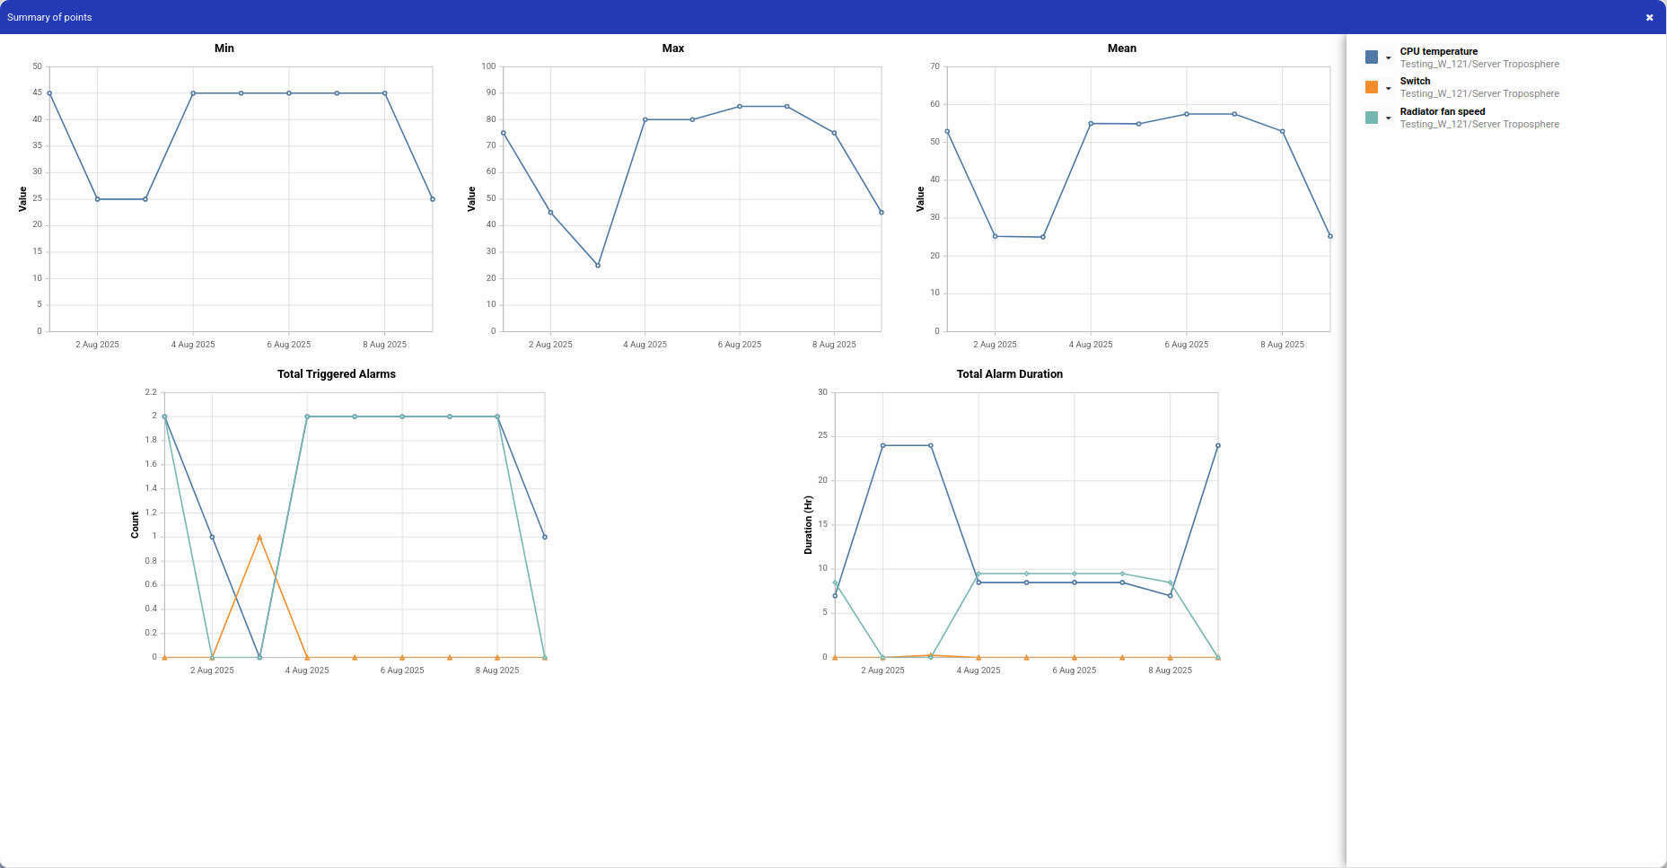Screen dimensions: 1667x868
Task: Select the CPU temperature legend label
Action: (x=1438, y=51)
